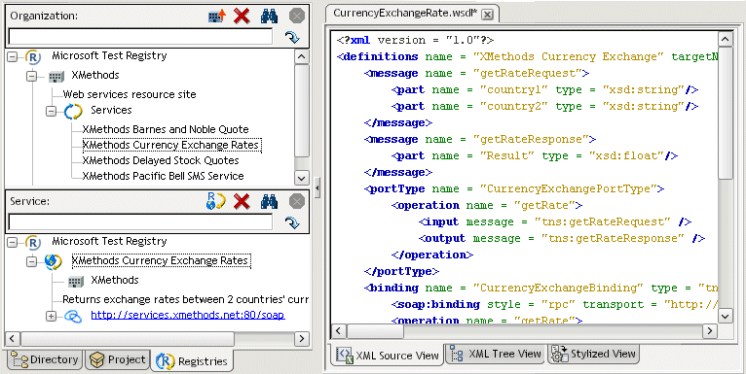Click the XML editor scroll left arrow
Screen dimensions: 746x374
coord(338,331)
